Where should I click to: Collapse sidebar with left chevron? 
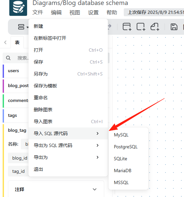click(5, 42)
